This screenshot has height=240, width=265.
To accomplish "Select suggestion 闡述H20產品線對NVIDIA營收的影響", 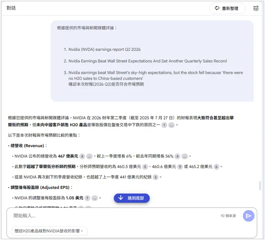I will (49, 231).
